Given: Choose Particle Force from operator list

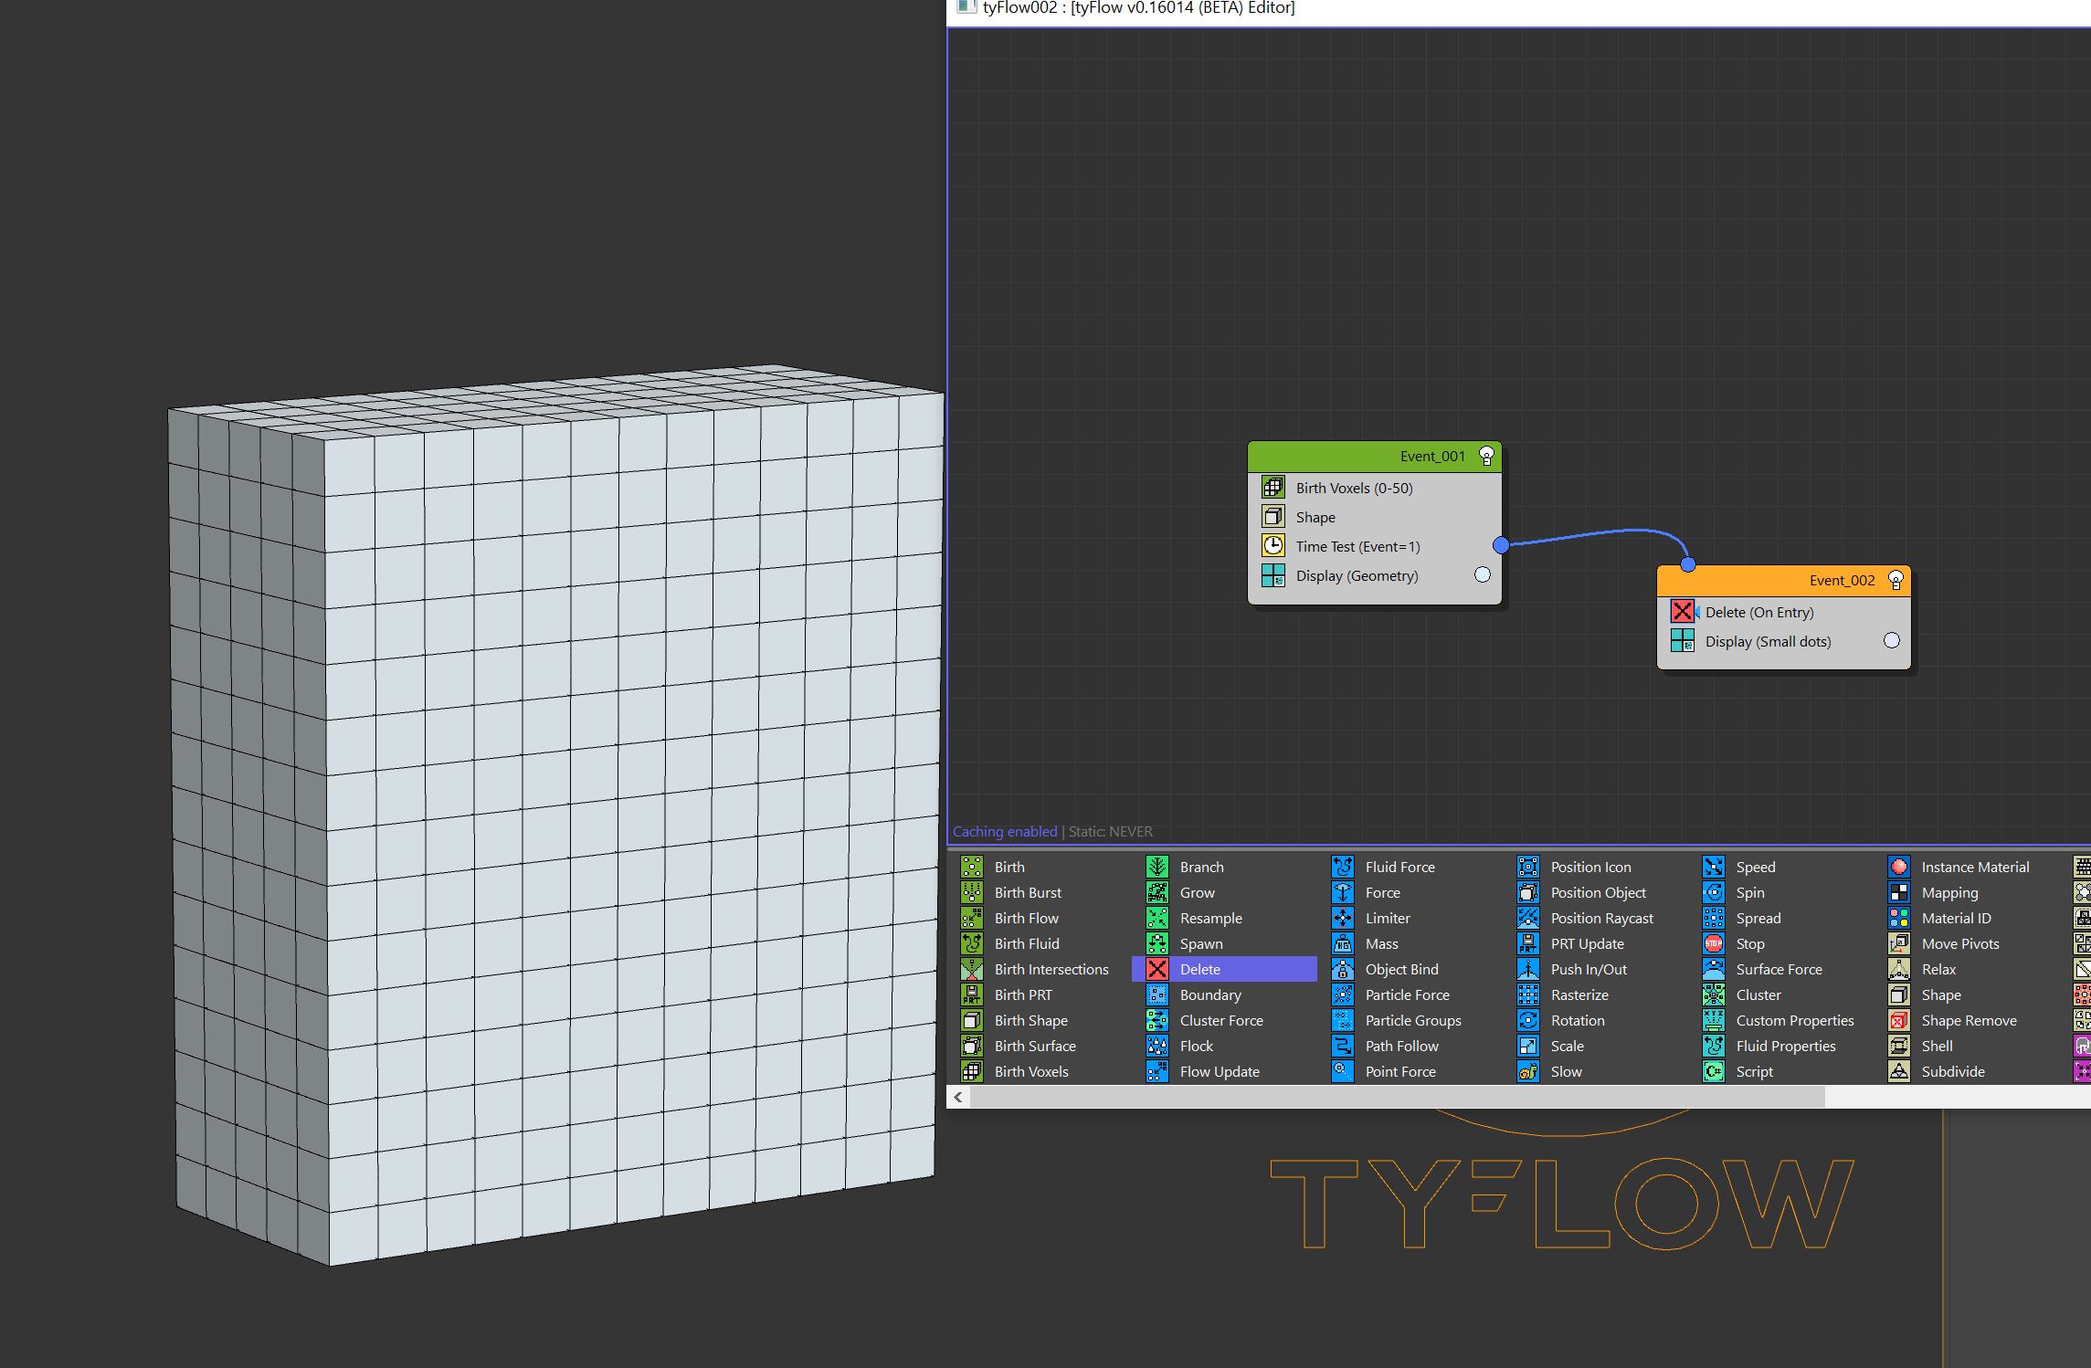Looking at the screenshot, I should [1408, 994].
